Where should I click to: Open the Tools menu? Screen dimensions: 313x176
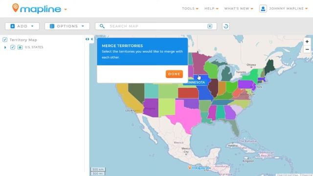tap(190, 9)
